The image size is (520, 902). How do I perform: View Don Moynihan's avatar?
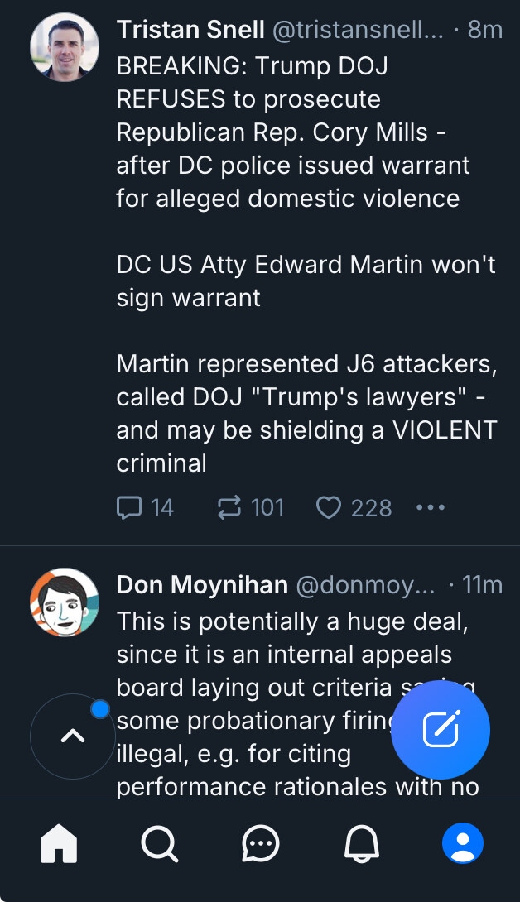(x=65, y=602)
